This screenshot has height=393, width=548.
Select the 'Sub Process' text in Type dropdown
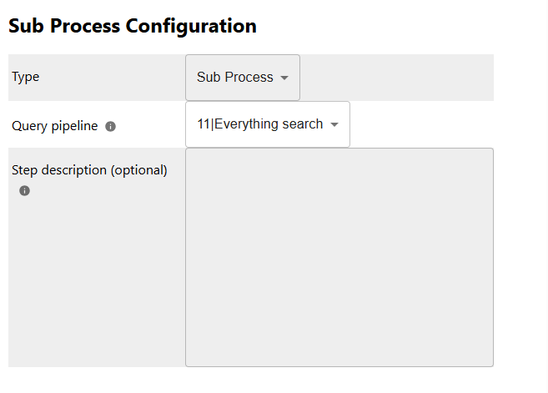234,78
